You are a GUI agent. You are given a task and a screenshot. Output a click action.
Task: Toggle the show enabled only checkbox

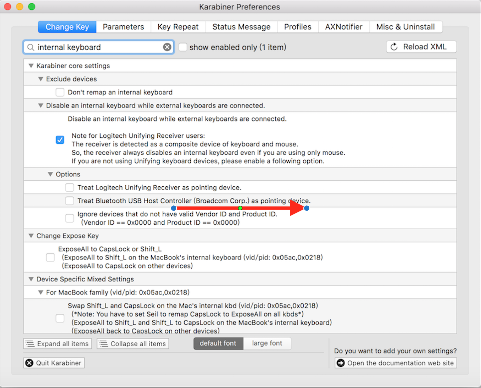183,47
